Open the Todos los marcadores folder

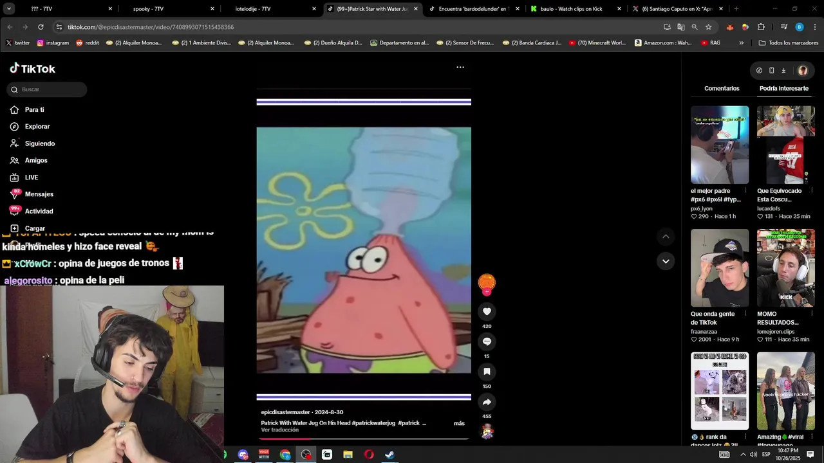(789, 43)
